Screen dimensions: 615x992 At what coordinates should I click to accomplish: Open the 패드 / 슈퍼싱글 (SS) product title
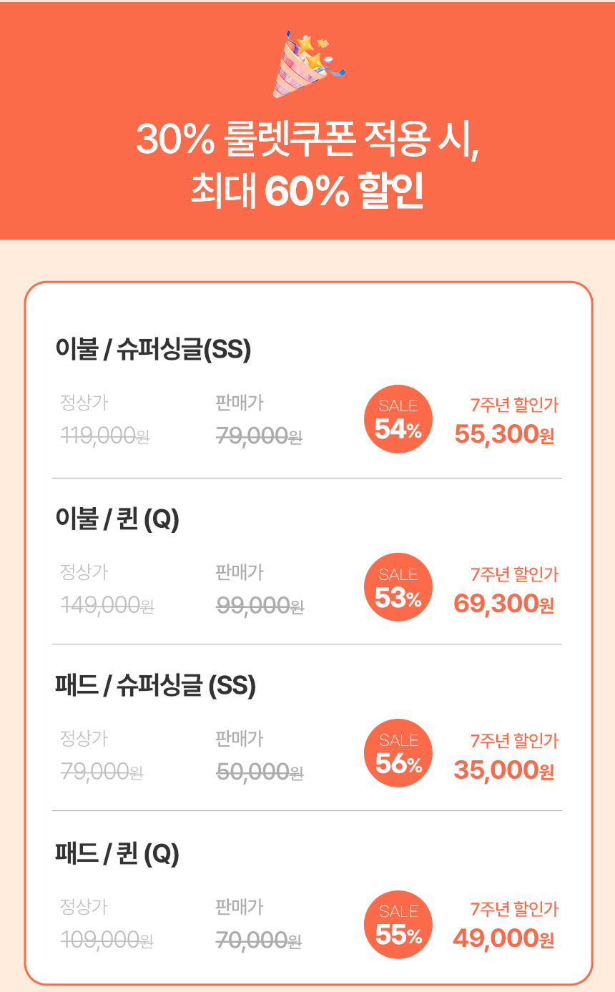click(155, 687)
